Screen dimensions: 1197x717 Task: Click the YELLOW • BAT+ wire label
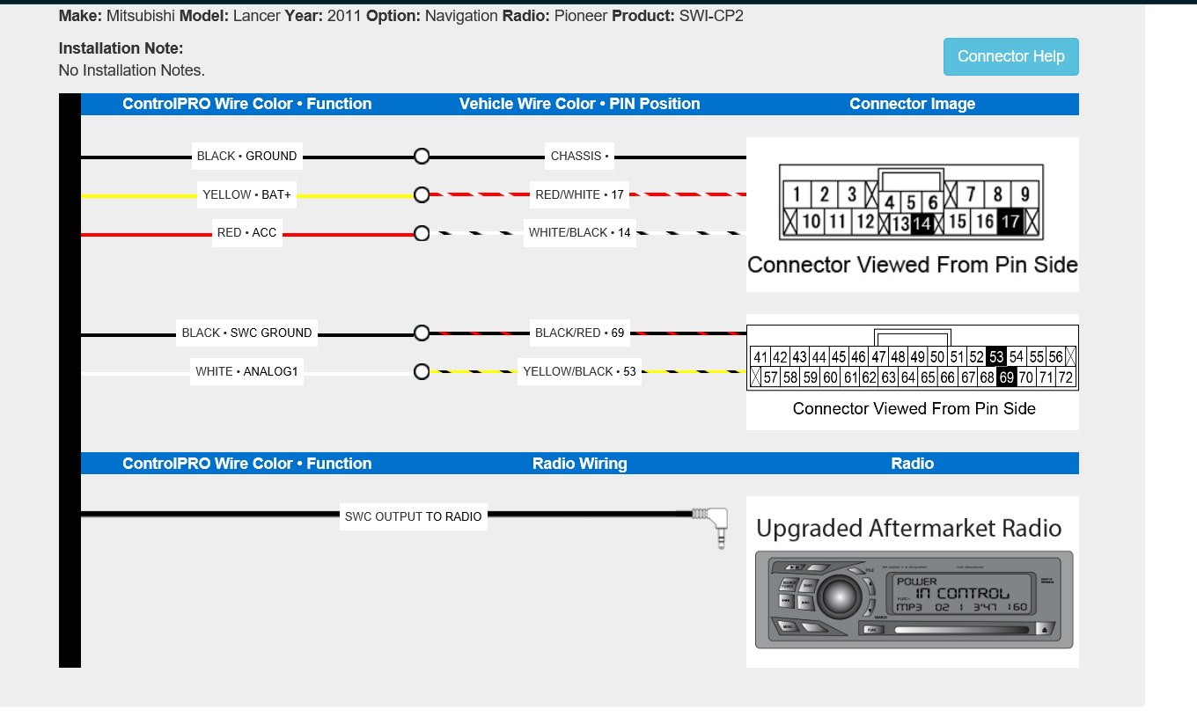246,194
